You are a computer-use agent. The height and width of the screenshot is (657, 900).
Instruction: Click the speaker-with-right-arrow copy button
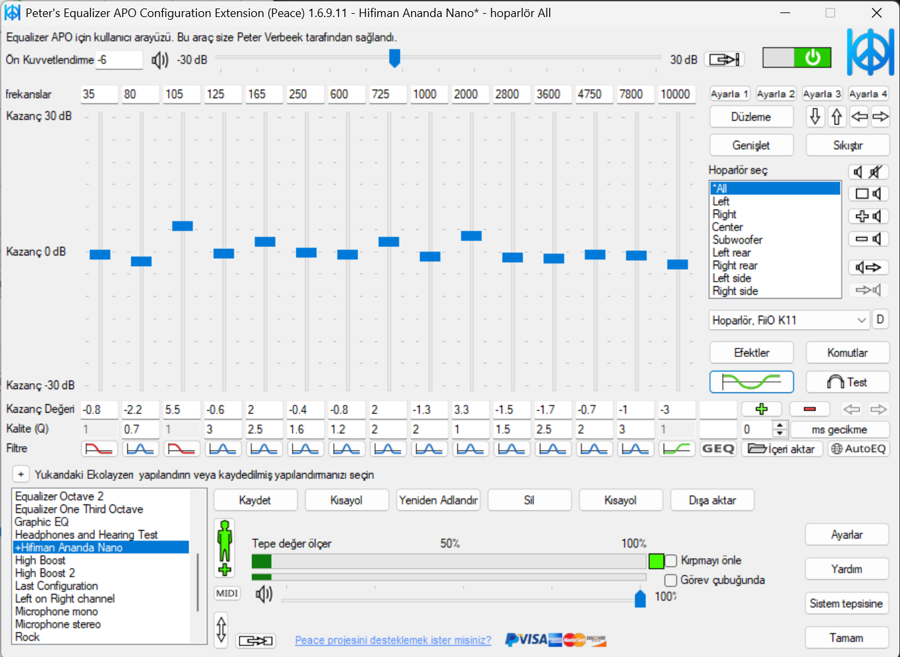pos(869,267)
